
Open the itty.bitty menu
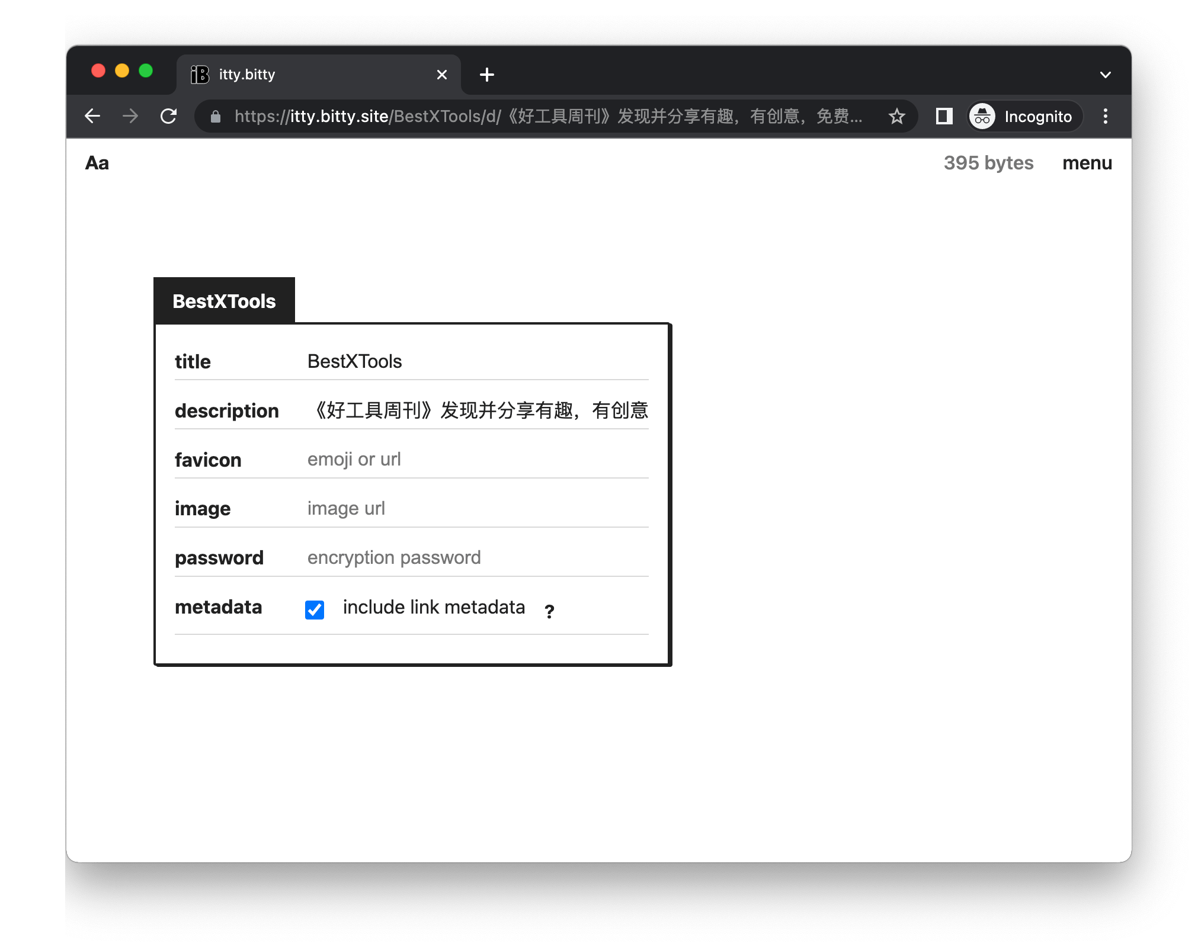click(1087, 163)
